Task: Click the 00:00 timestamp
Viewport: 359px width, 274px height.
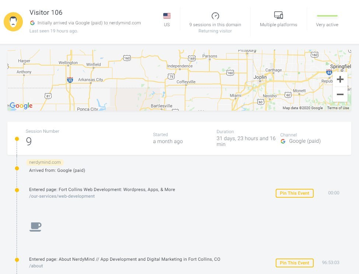Action: [x=334, y=193]
